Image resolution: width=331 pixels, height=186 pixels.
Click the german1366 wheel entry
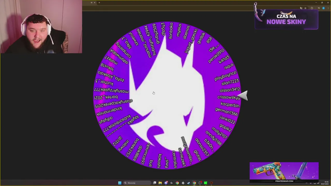click(x=227, y=112)
